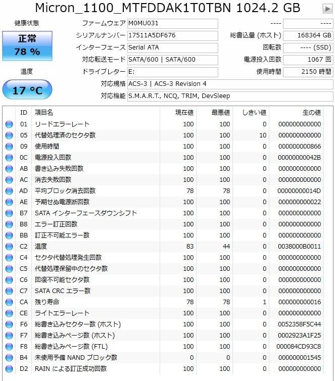Click the status orb for 0C 電源投入回数
The height and width of the screenshot is (381, 335).
click(9, 158)
